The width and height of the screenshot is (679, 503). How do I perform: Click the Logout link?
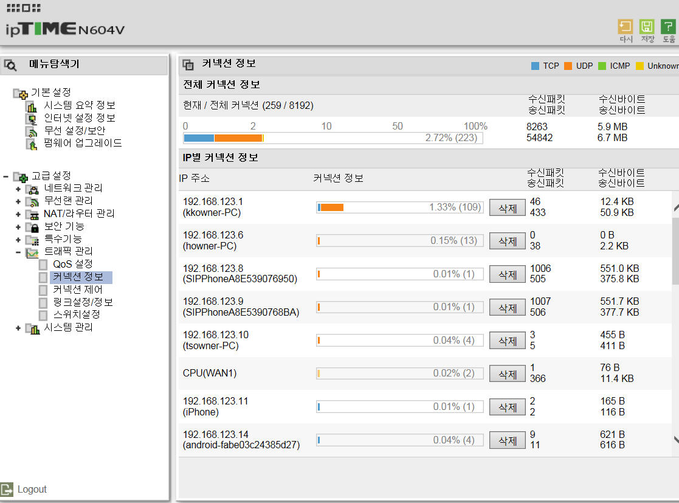point(32,489)
